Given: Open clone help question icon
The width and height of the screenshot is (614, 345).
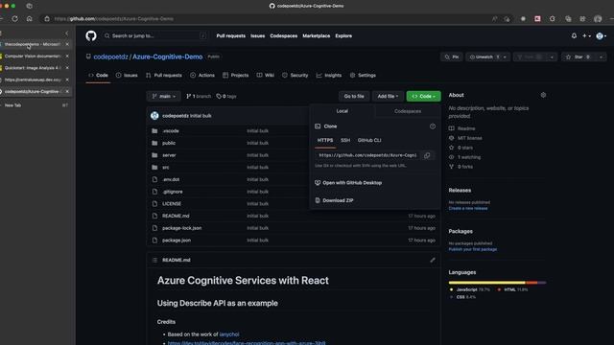Looking at the screenshot, I should [x=433, y=126].
